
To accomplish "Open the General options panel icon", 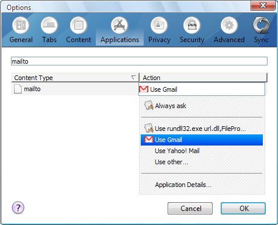I will point(21,25).
